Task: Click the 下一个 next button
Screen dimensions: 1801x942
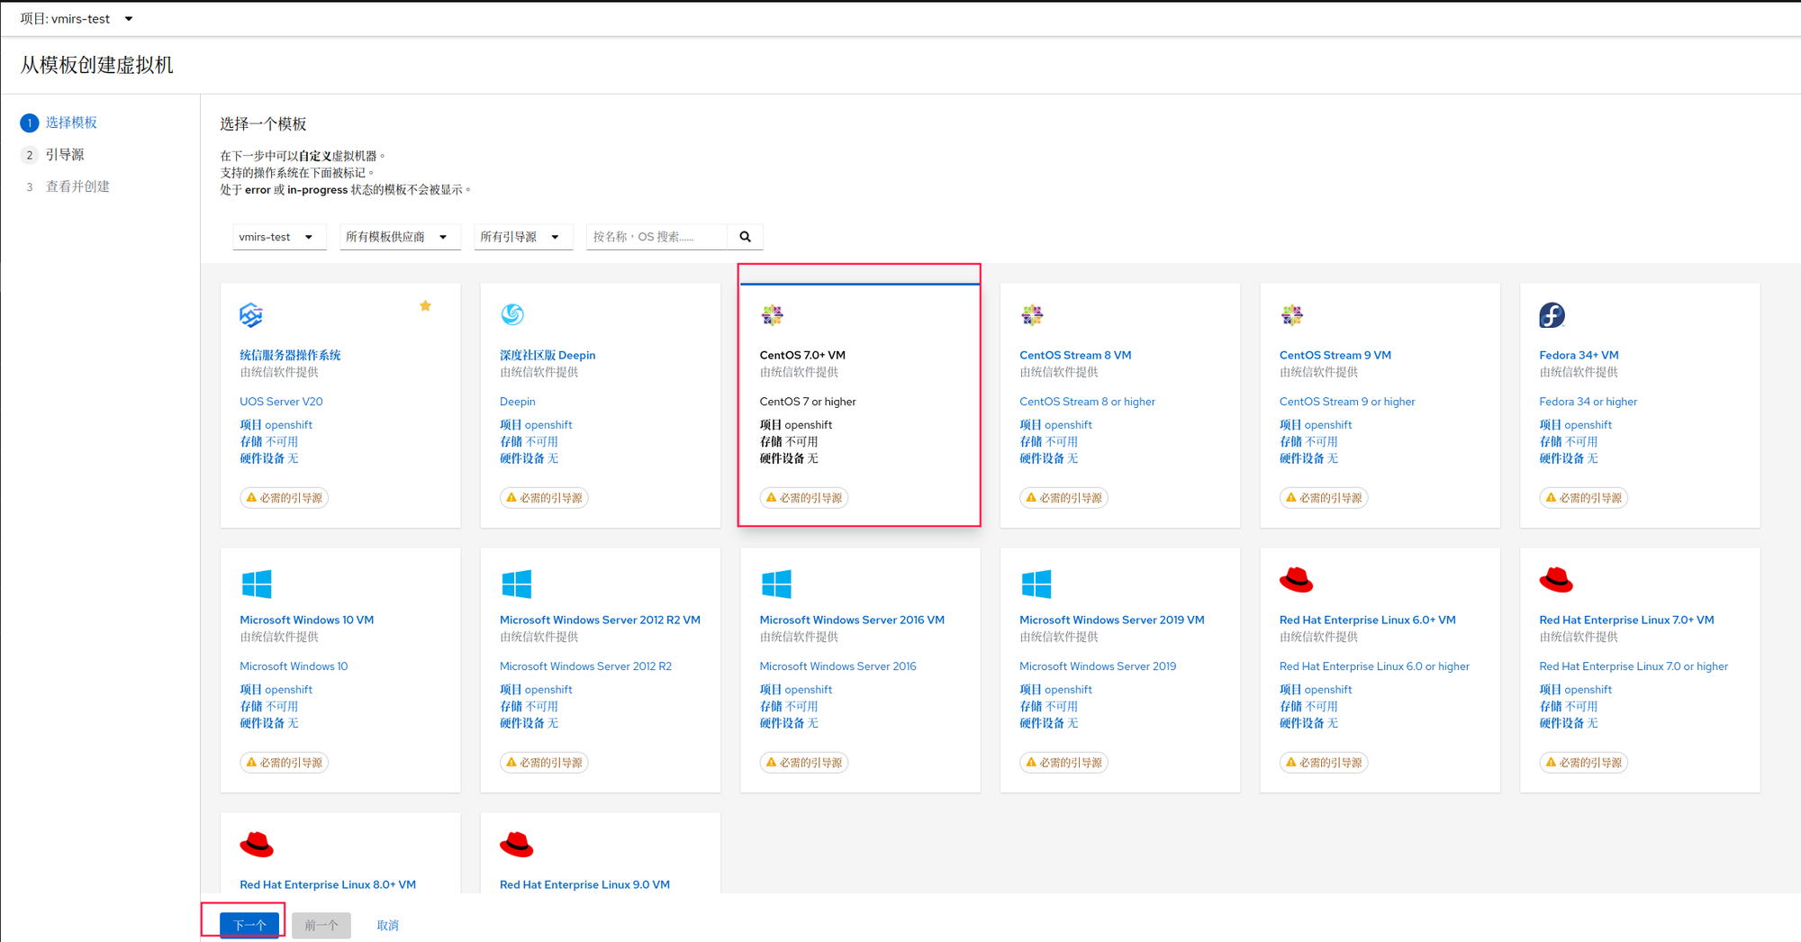Action: (x=249, y=925)
